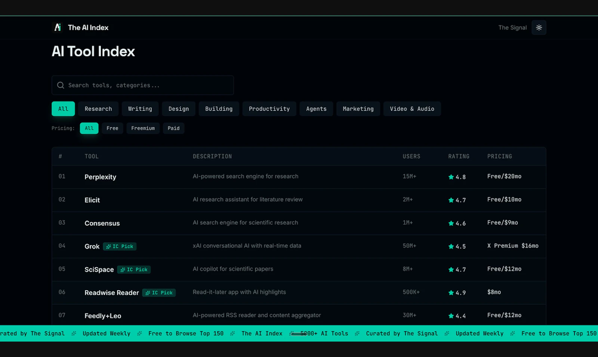Screen dimensions: 598x357
Task: Click 'AI copilot for scientific papers' description
Action: 233,269
